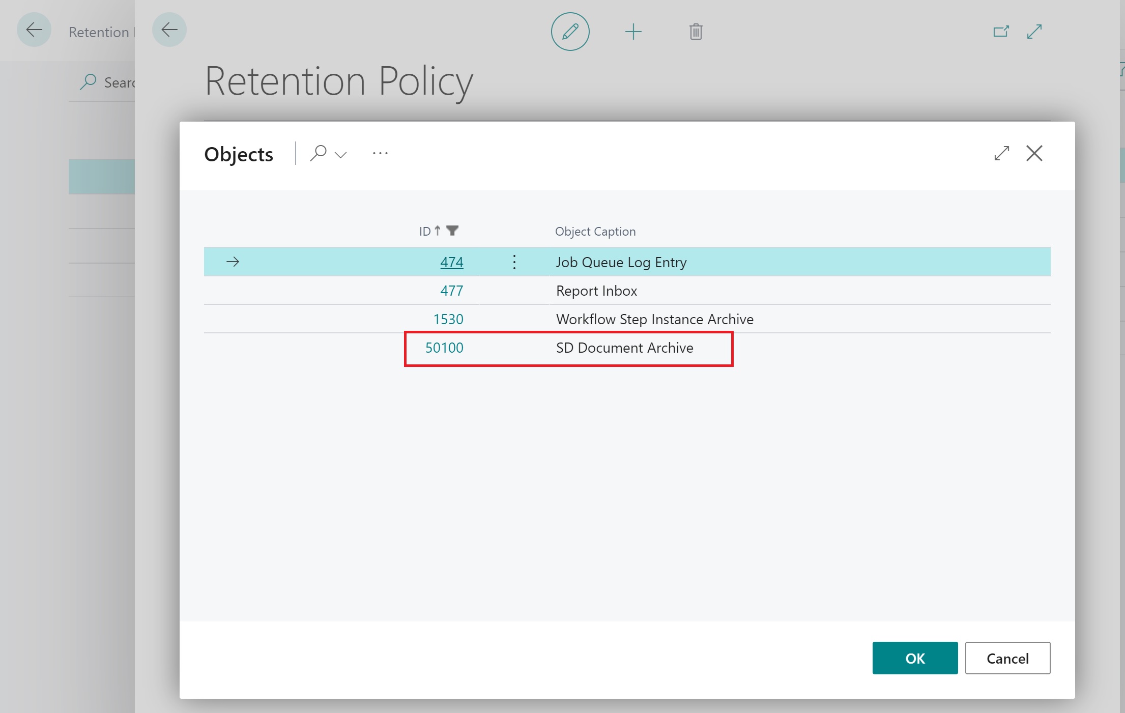This screenshot has height=713, width=1125.
Task: Click the ID column filter funnel icon
Action: [x=452, y=231]
